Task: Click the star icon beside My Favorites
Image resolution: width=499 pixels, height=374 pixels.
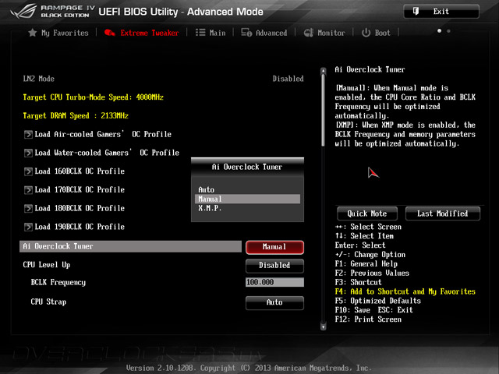Action: tap(33, 33)
